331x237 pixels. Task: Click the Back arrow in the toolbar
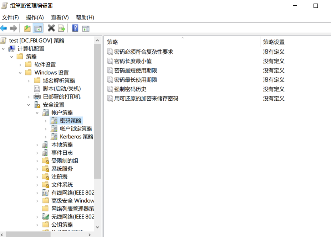pyautogui.click(x=4, y=28)
